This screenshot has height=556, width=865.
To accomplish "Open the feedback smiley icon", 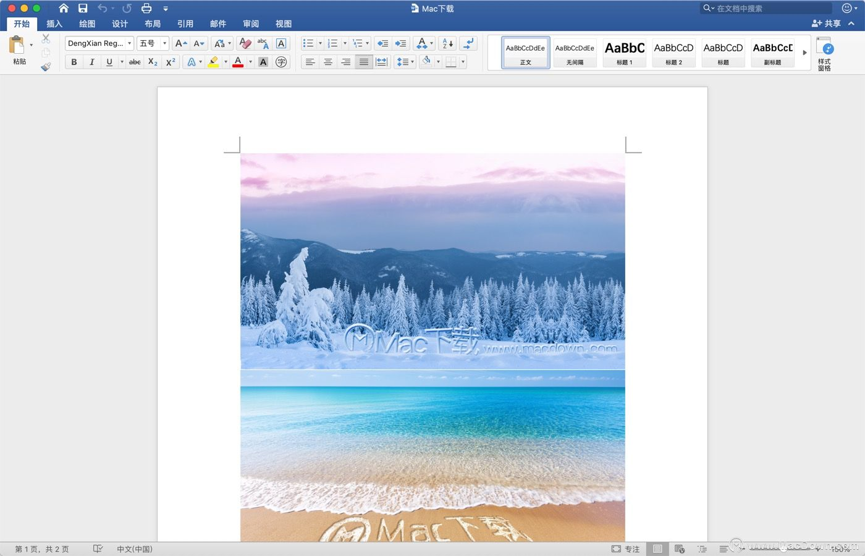I will click(847, 8).
